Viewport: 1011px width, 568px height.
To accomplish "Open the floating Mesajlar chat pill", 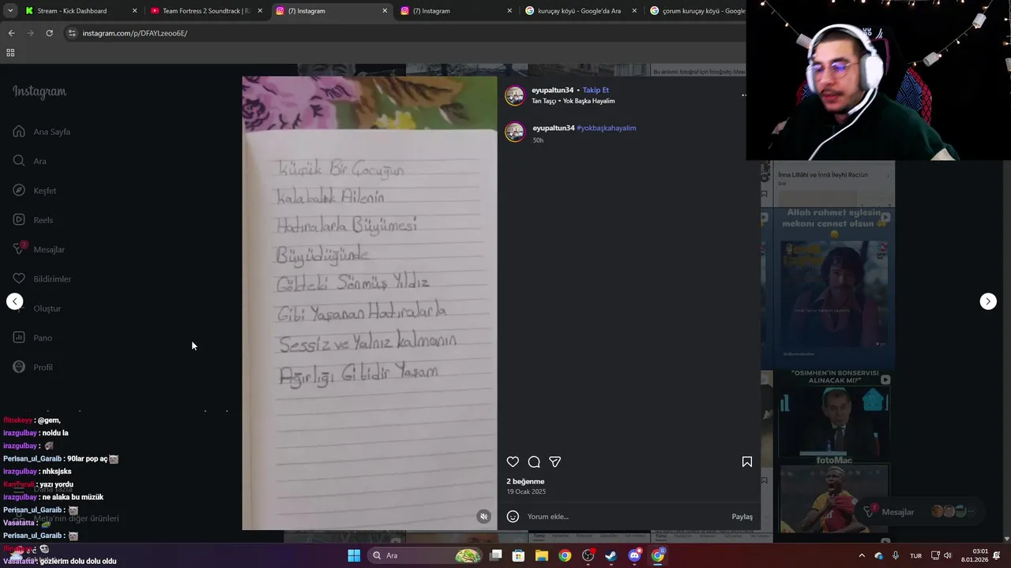I will (x=920, y=512).
